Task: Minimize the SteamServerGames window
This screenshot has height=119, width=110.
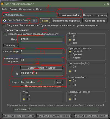Action: 105,4
